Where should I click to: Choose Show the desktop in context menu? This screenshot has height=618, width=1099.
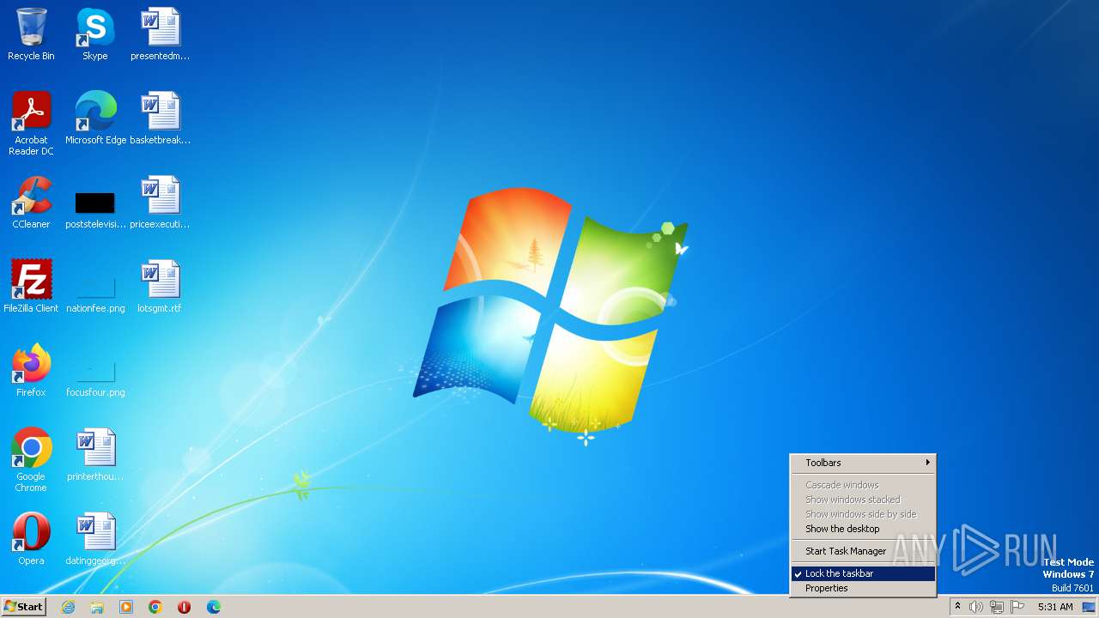[863, 529]
